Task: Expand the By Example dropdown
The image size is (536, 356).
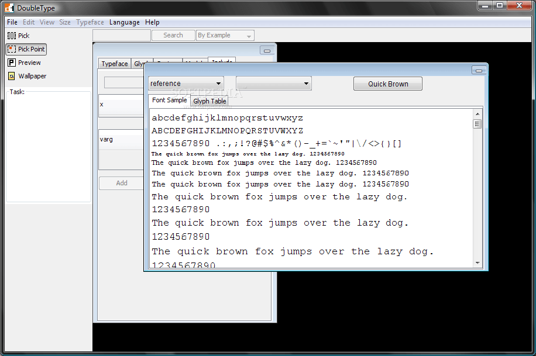Action: click(x=225, y=35)
